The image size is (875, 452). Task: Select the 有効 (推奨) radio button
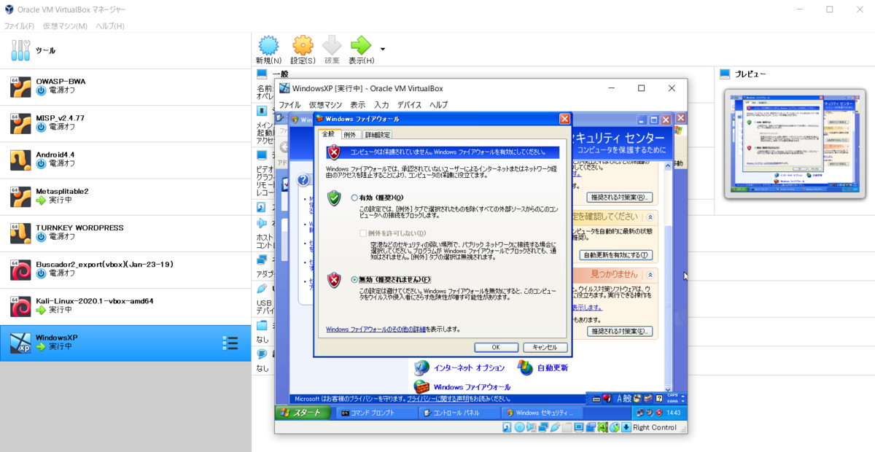click(x=355, y=198)
